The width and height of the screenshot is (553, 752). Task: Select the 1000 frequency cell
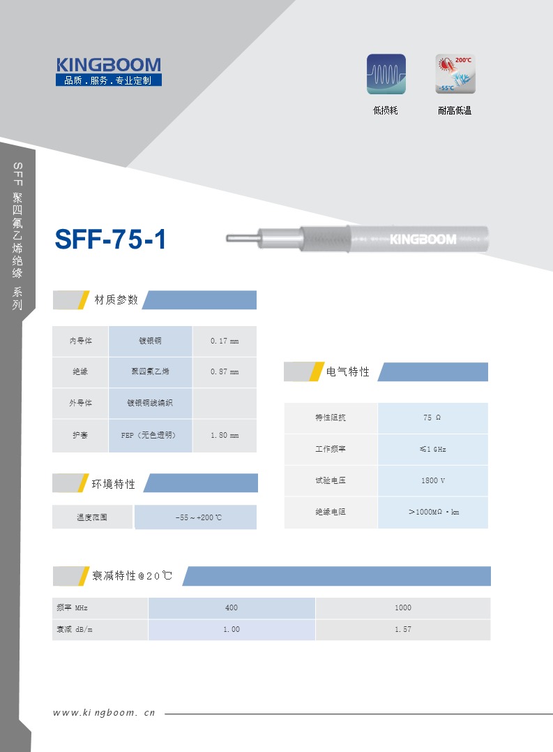[x=403, y=607]
